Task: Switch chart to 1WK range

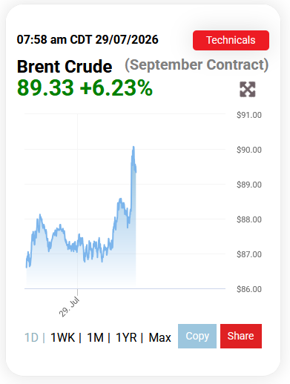Action: tap(62, 337)
